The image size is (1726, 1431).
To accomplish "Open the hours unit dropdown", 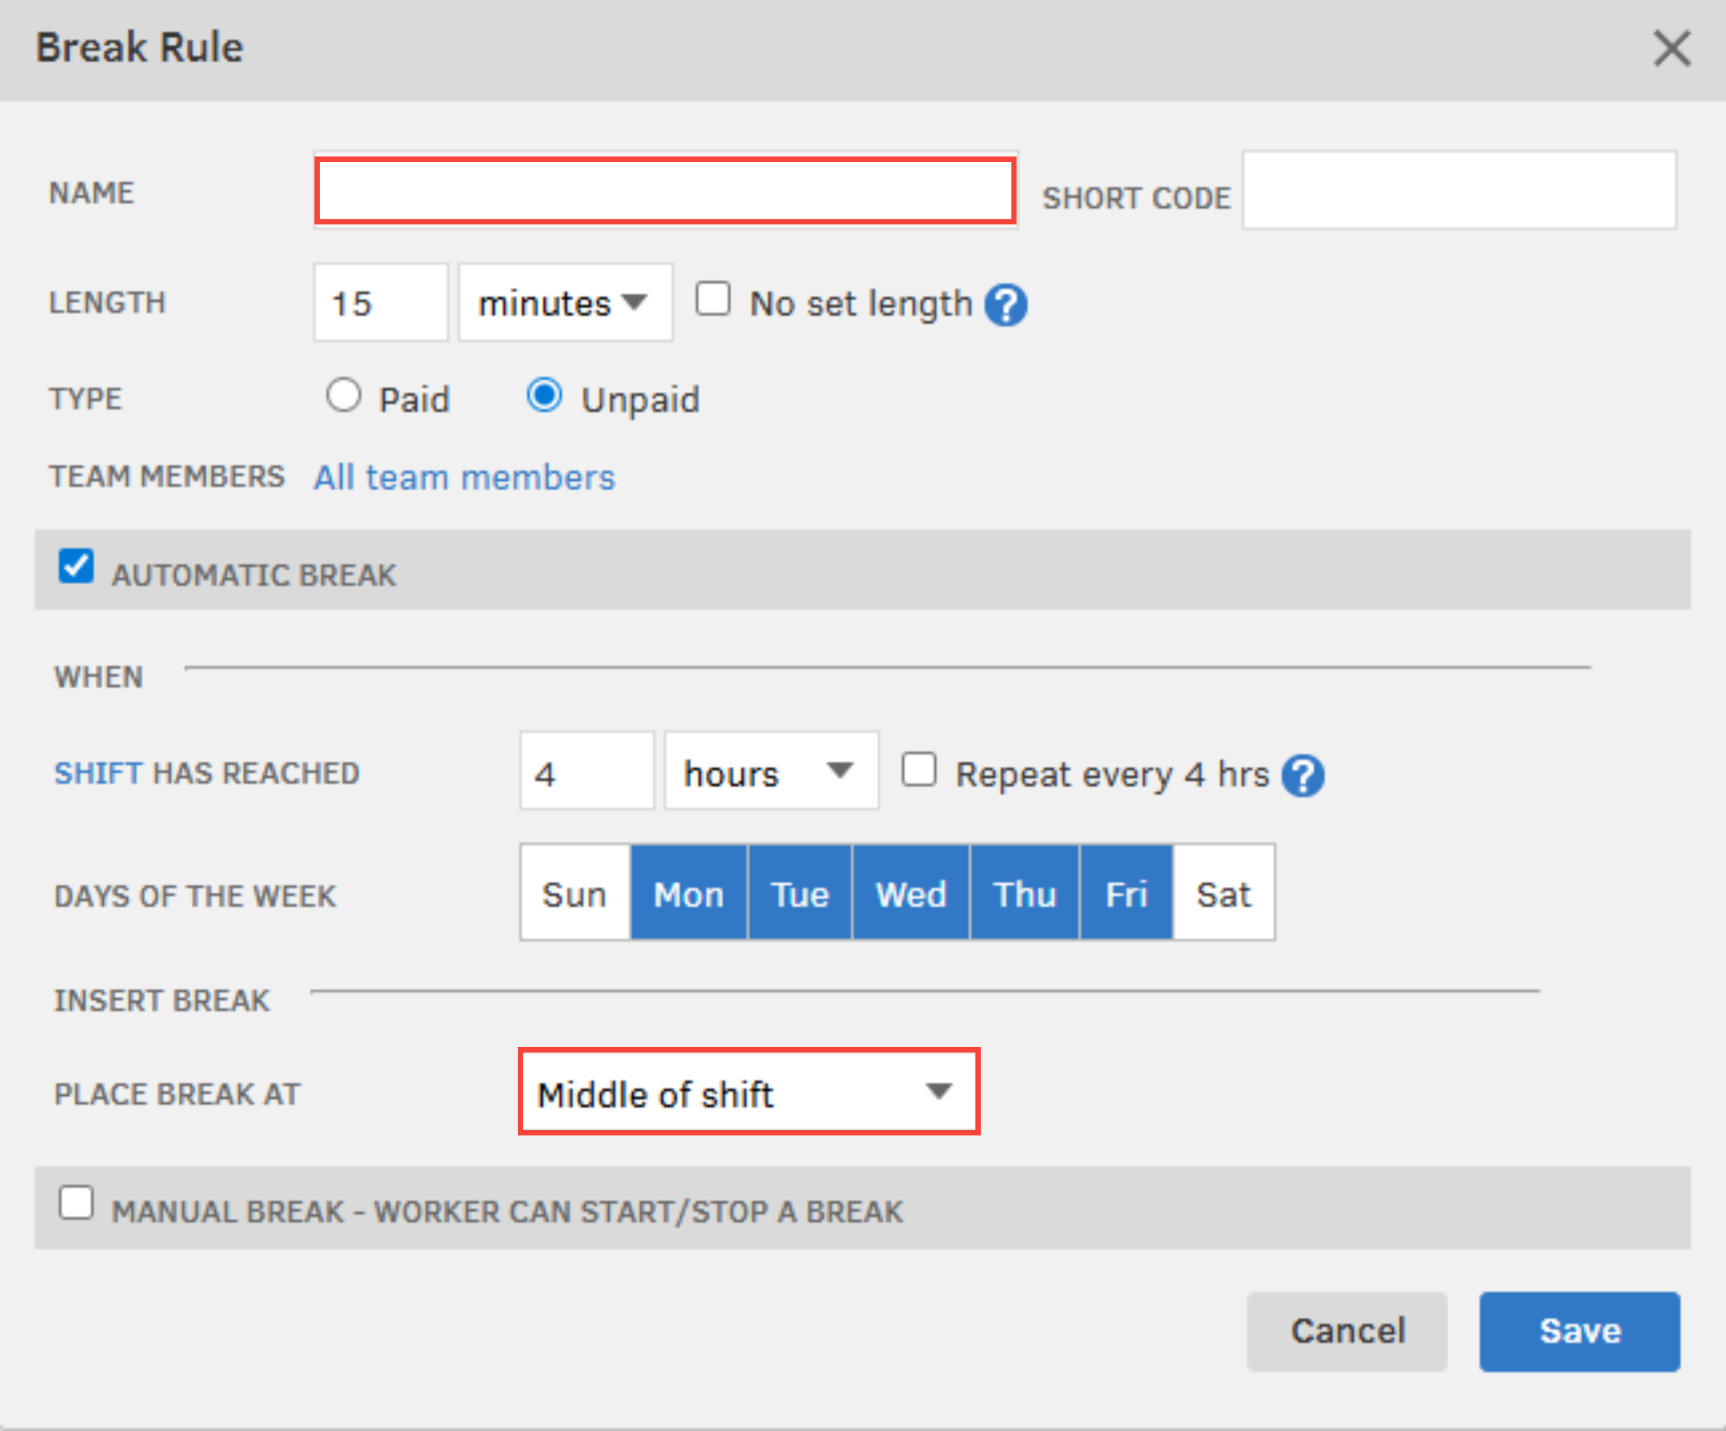I will pos(770,772).
